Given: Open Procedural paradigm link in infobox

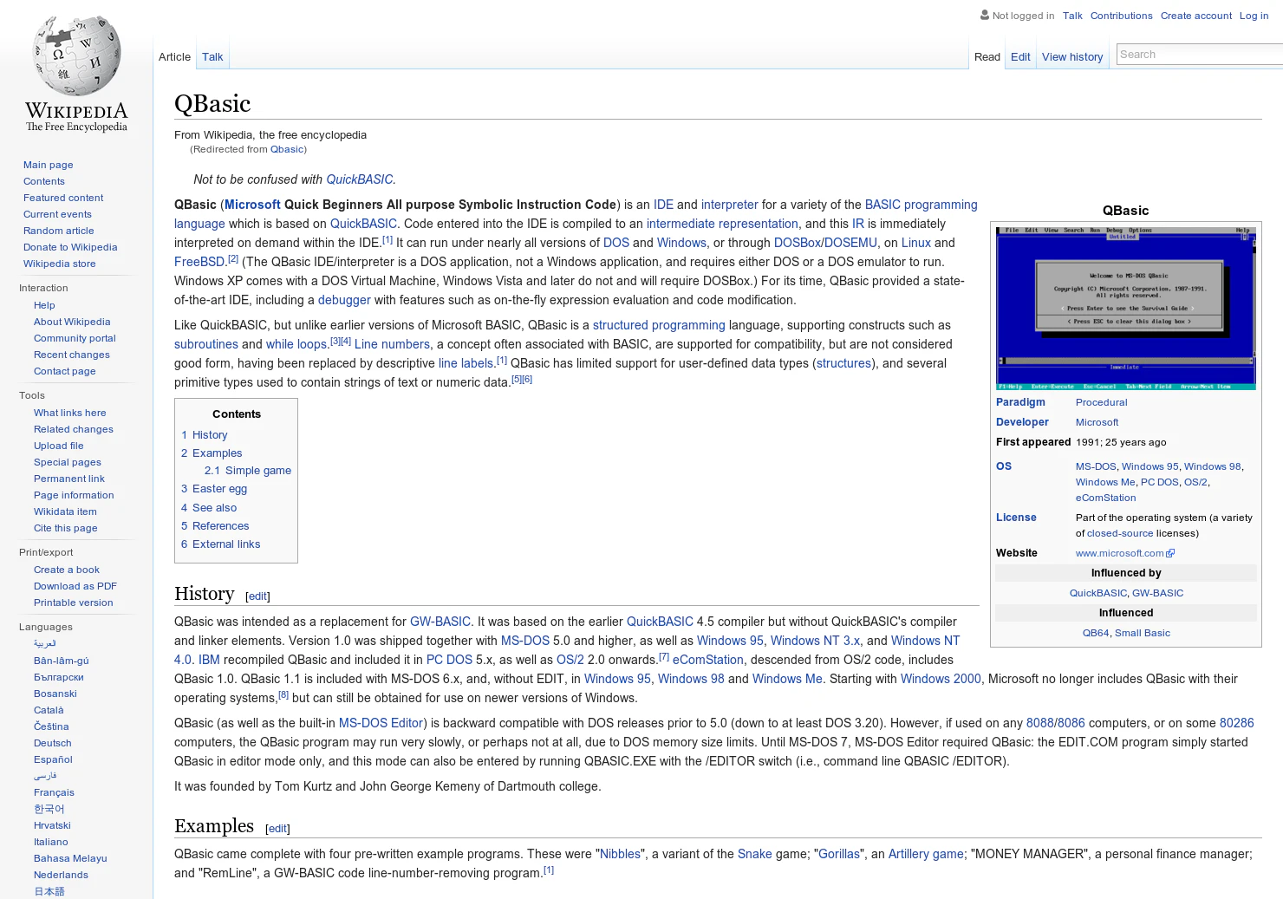Looking at the screenshot, I should click(x=1101, y=402).
